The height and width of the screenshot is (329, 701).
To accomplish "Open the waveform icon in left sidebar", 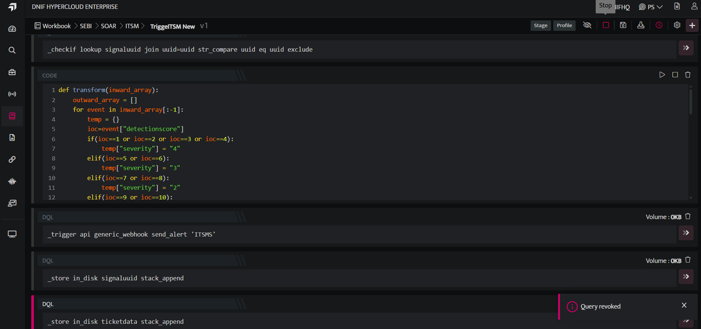I will pos(12,181).
